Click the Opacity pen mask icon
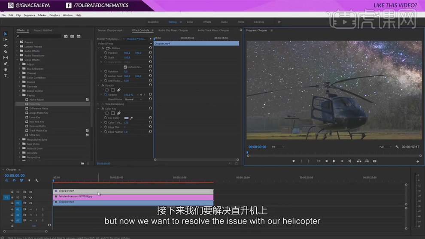 (x=119, y=90)
